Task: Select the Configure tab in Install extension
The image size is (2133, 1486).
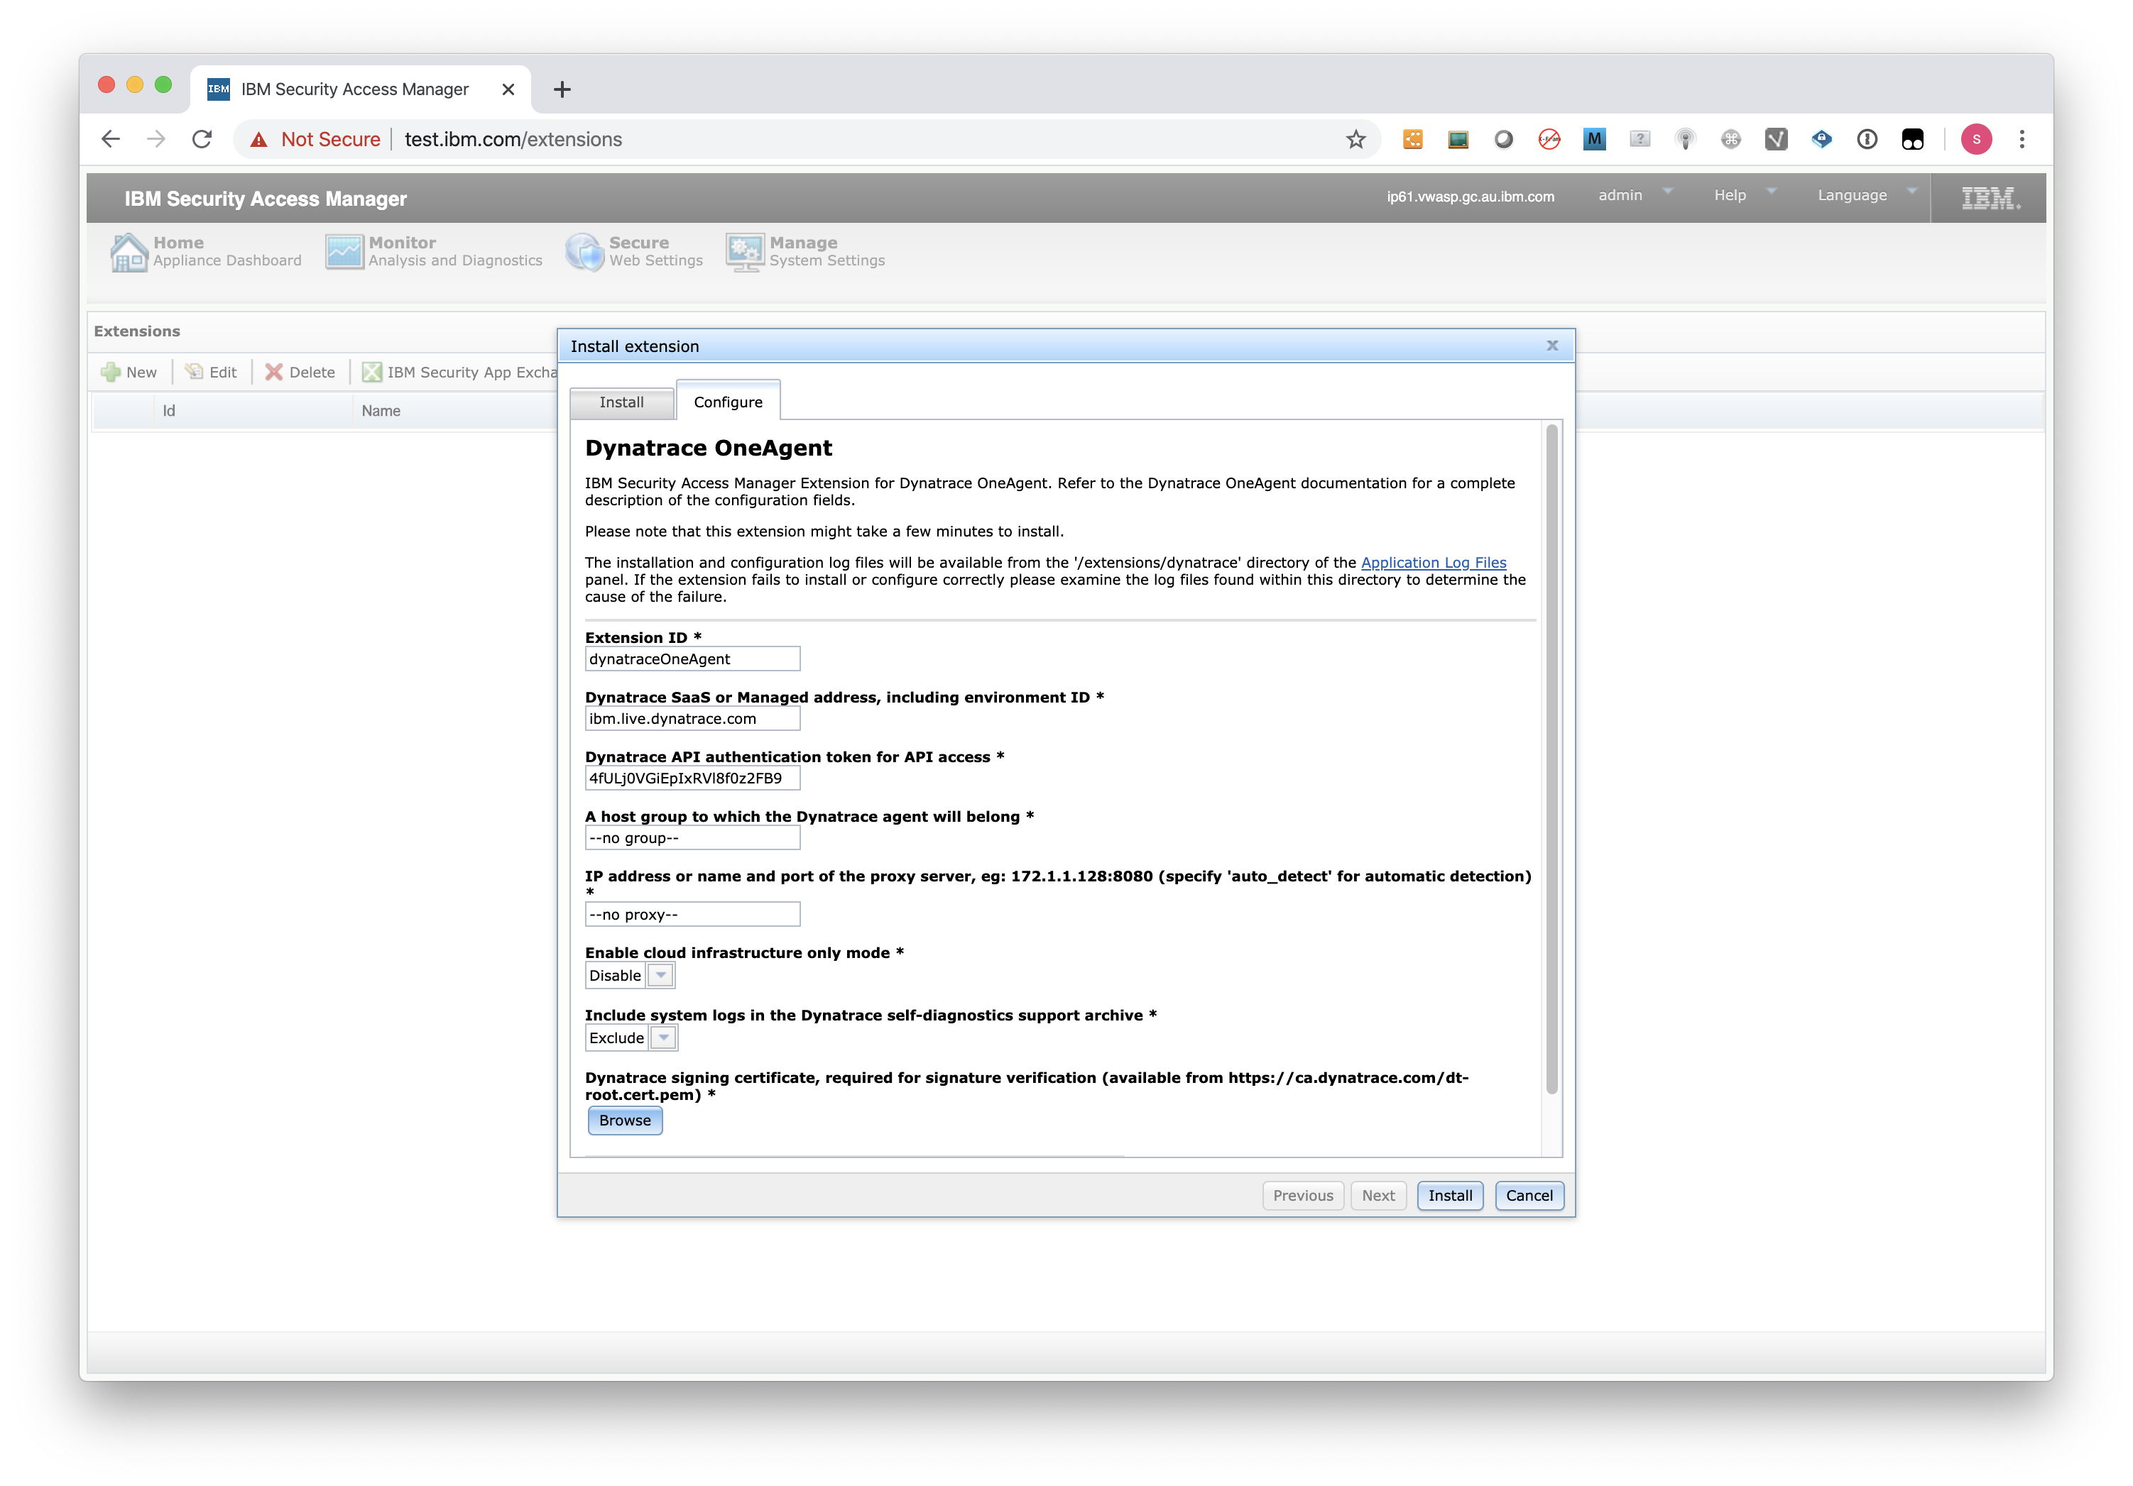Action: tap(726, 400)
